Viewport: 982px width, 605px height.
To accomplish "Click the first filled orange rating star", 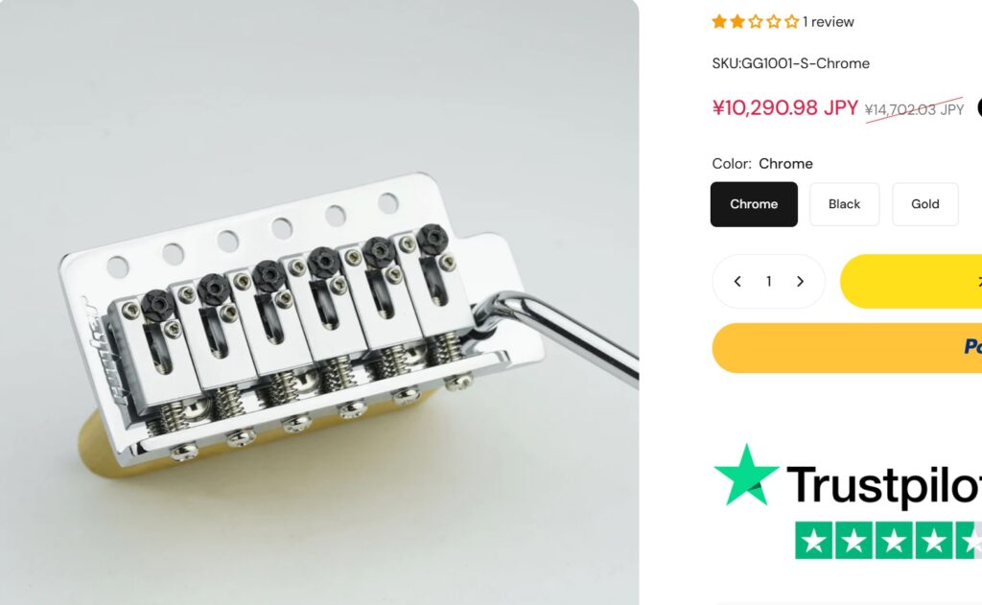I will click(x=719, y=22).
